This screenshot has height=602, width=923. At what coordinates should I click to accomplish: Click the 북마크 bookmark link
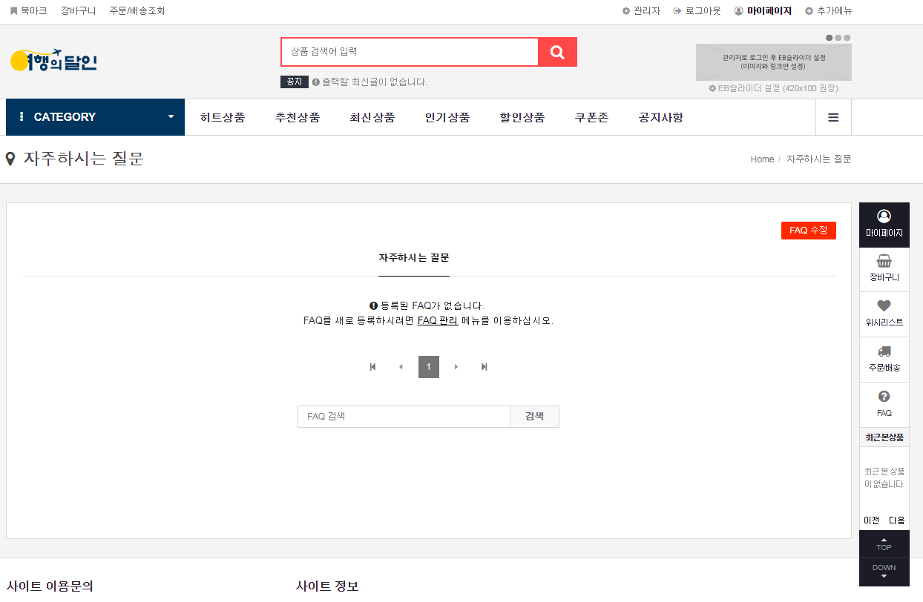click(28, 11)
